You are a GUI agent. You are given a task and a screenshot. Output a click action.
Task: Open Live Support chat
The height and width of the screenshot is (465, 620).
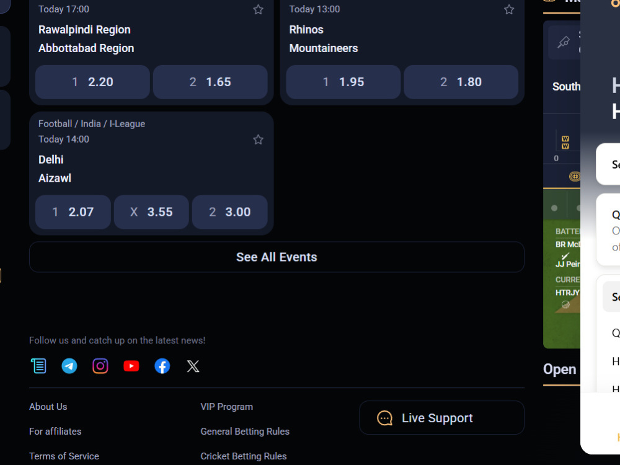[x=441, y=418]
